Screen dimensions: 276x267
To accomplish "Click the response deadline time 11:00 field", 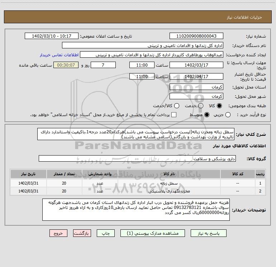I will point(142,65).
